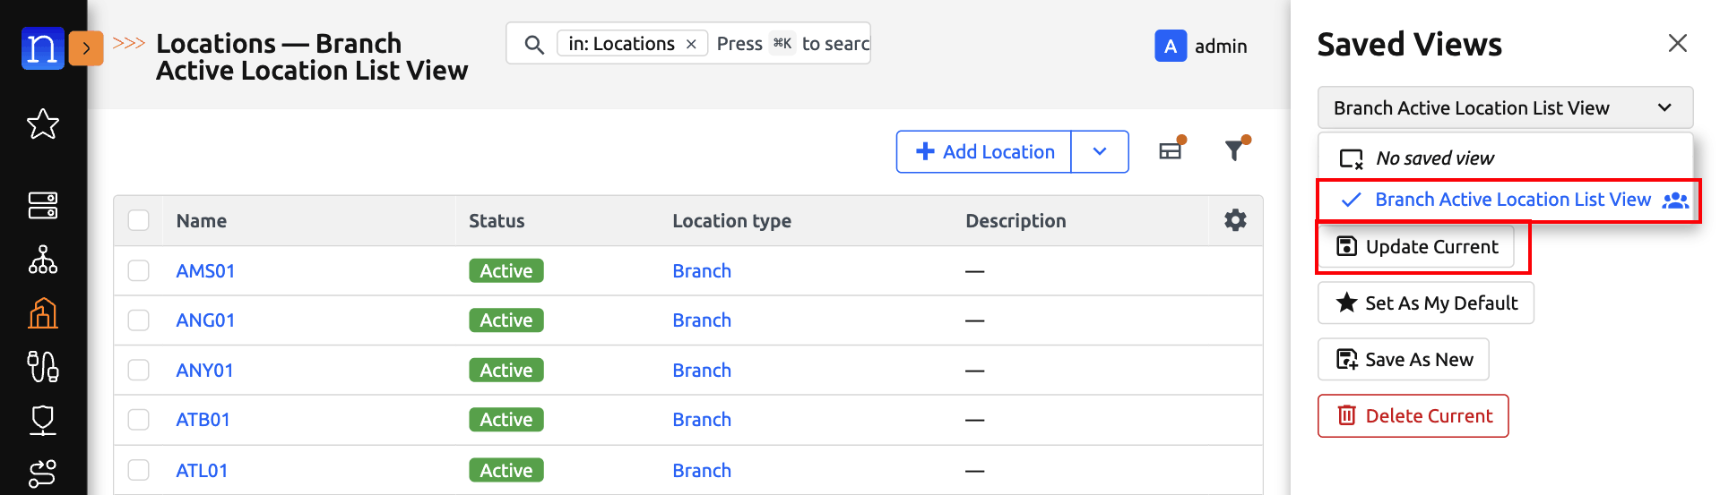The width and height of the screenshot is (1720, 495).
Task: Click the favorites star icon in sidebar
Action: (42, 124)
